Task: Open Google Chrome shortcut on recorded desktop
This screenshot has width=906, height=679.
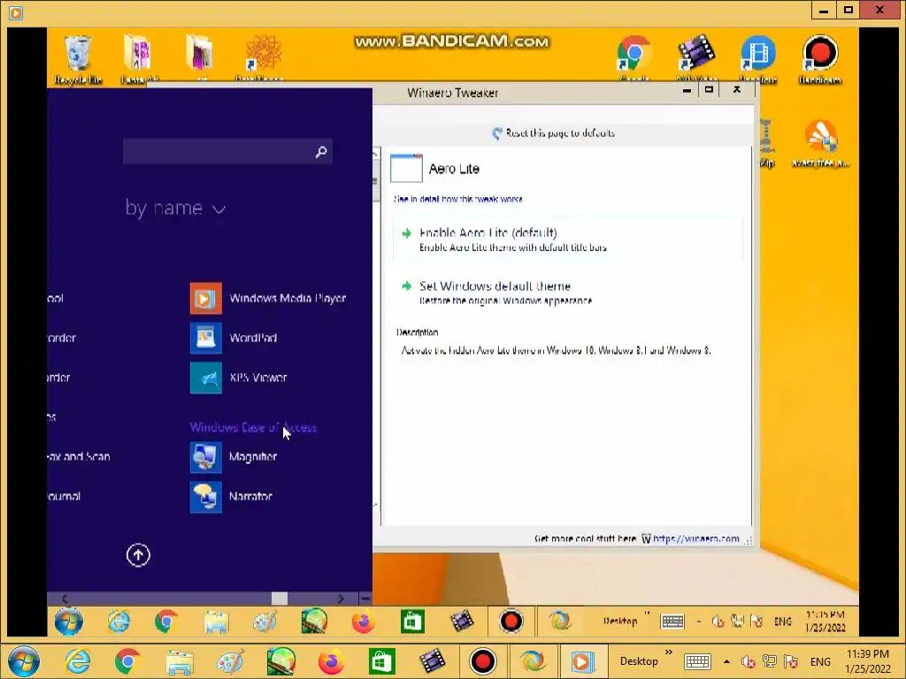Action: (633, 57)
